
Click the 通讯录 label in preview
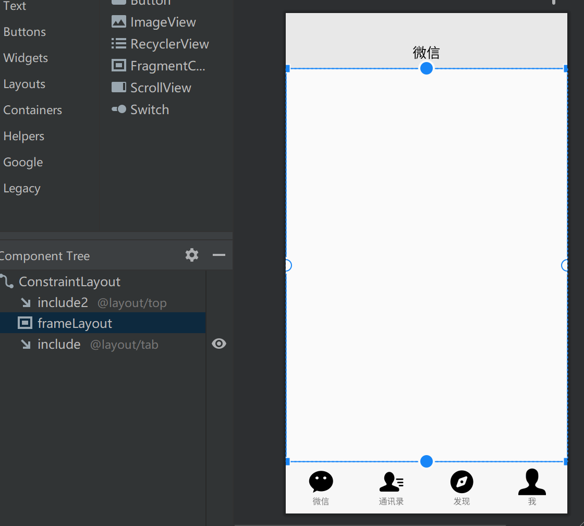click(392, 501)
